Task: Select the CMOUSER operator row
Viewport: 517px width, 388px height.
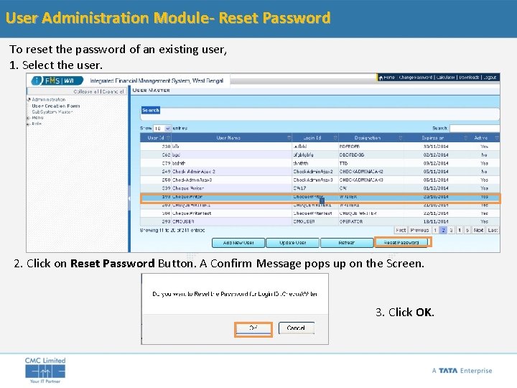Action: click(x=320, y=222)
